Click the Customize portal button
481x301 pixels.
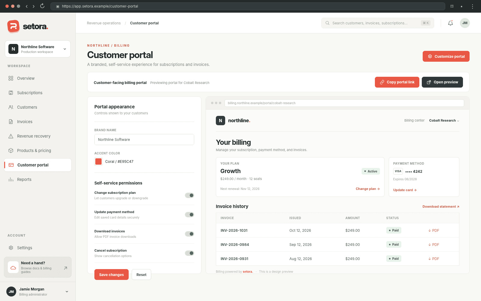tap(446, 56)
